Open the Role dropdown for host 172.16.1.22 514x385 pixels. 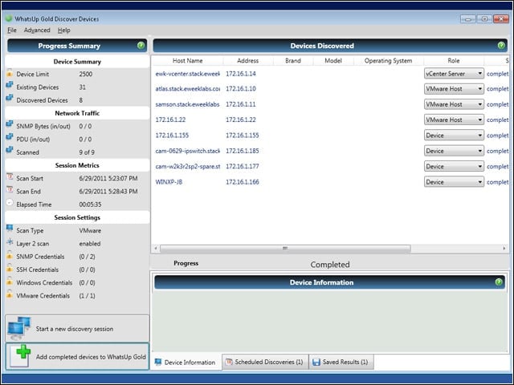coord(454,120)
